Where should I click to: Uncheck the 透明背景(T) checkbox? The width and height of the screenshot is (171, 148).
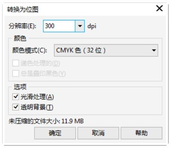pos(16,107)
